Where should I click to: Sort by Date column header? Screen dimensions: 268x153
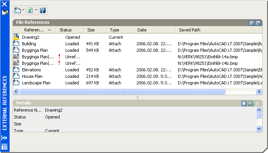[155, 30]
